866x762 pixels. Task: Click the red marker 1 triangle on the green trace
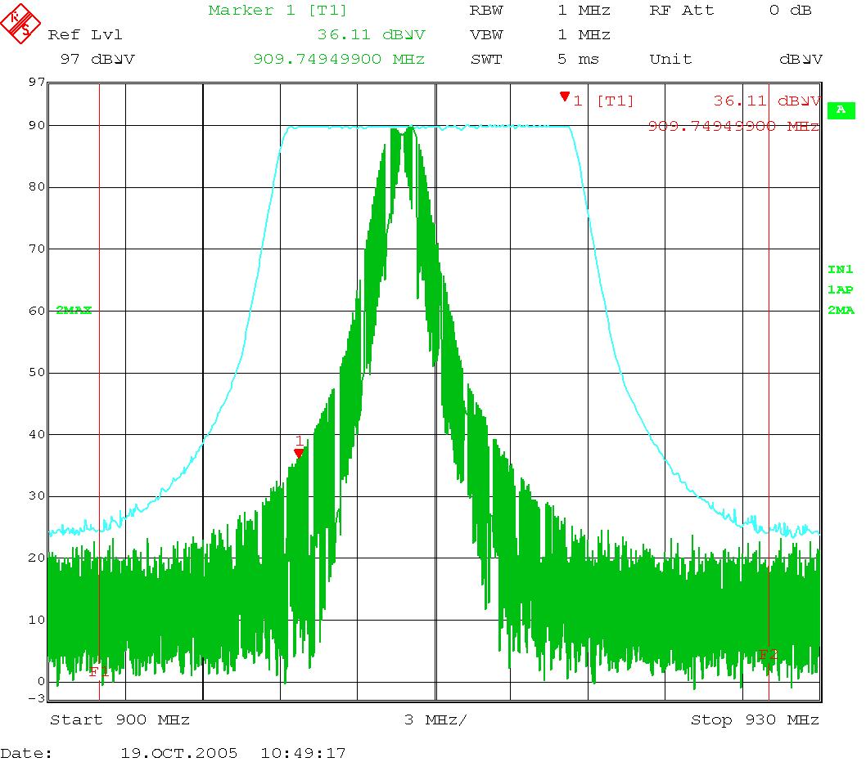(299, 453)
